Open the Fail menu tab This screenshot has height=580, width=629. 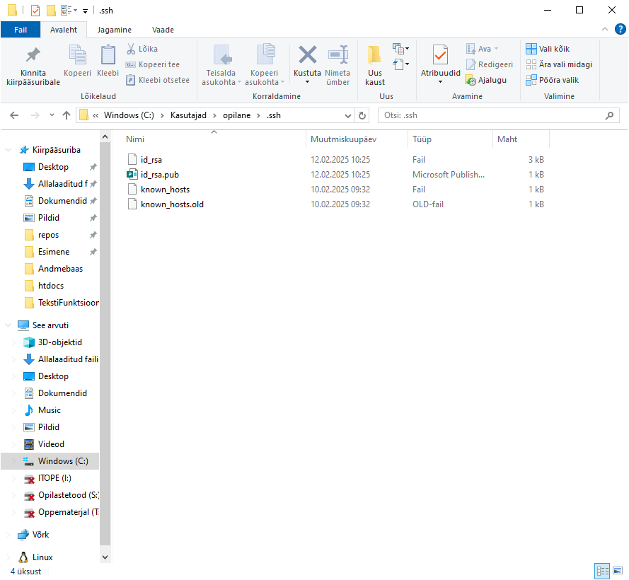click(x=21, y=30)
